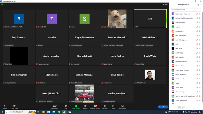Image resolution: width=203 pixels, height=114 pixels.
Task: Expand video options arrow next to Start Video
Action: (18, 106)
